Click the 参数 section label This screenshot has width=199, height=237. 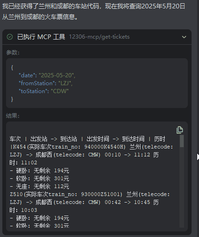point(13,53)
